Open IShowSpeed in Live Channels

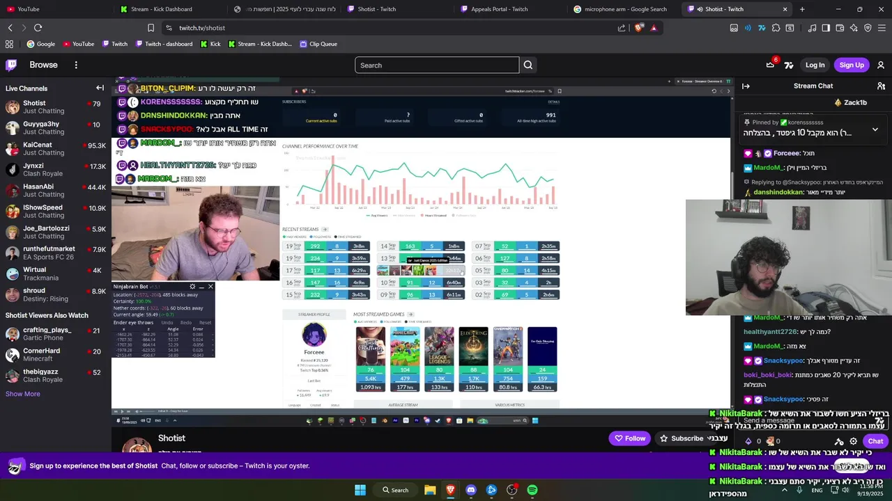pyautogui.click(x=54, y=211)
